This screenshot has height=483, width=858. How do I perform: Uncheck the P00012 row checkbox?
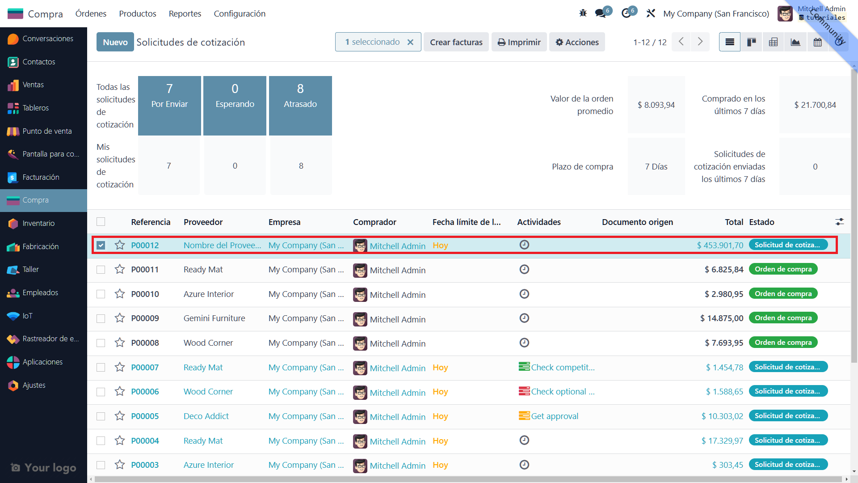pyautogui.click(x=101, y=245)
